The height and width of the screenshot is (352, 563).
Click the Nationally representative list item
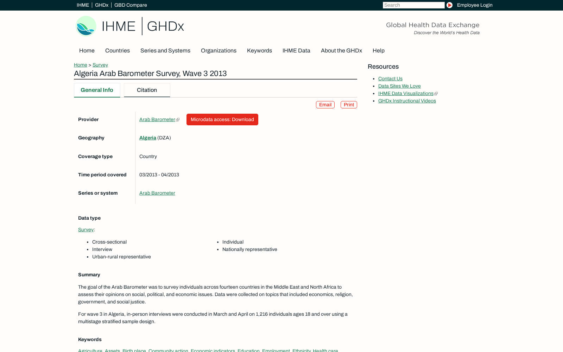click(x=250, y=249)
